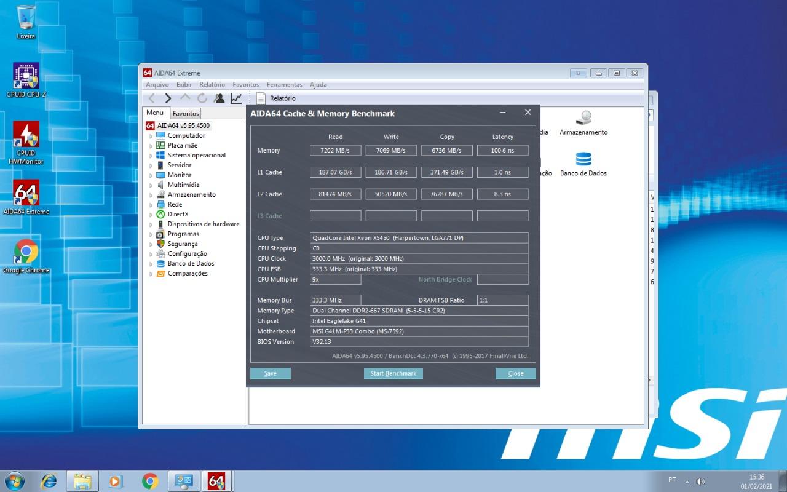The image size is (787, 492).
Task: Click the Memory Read 7202 MB/s field
Action: [336, 150]
